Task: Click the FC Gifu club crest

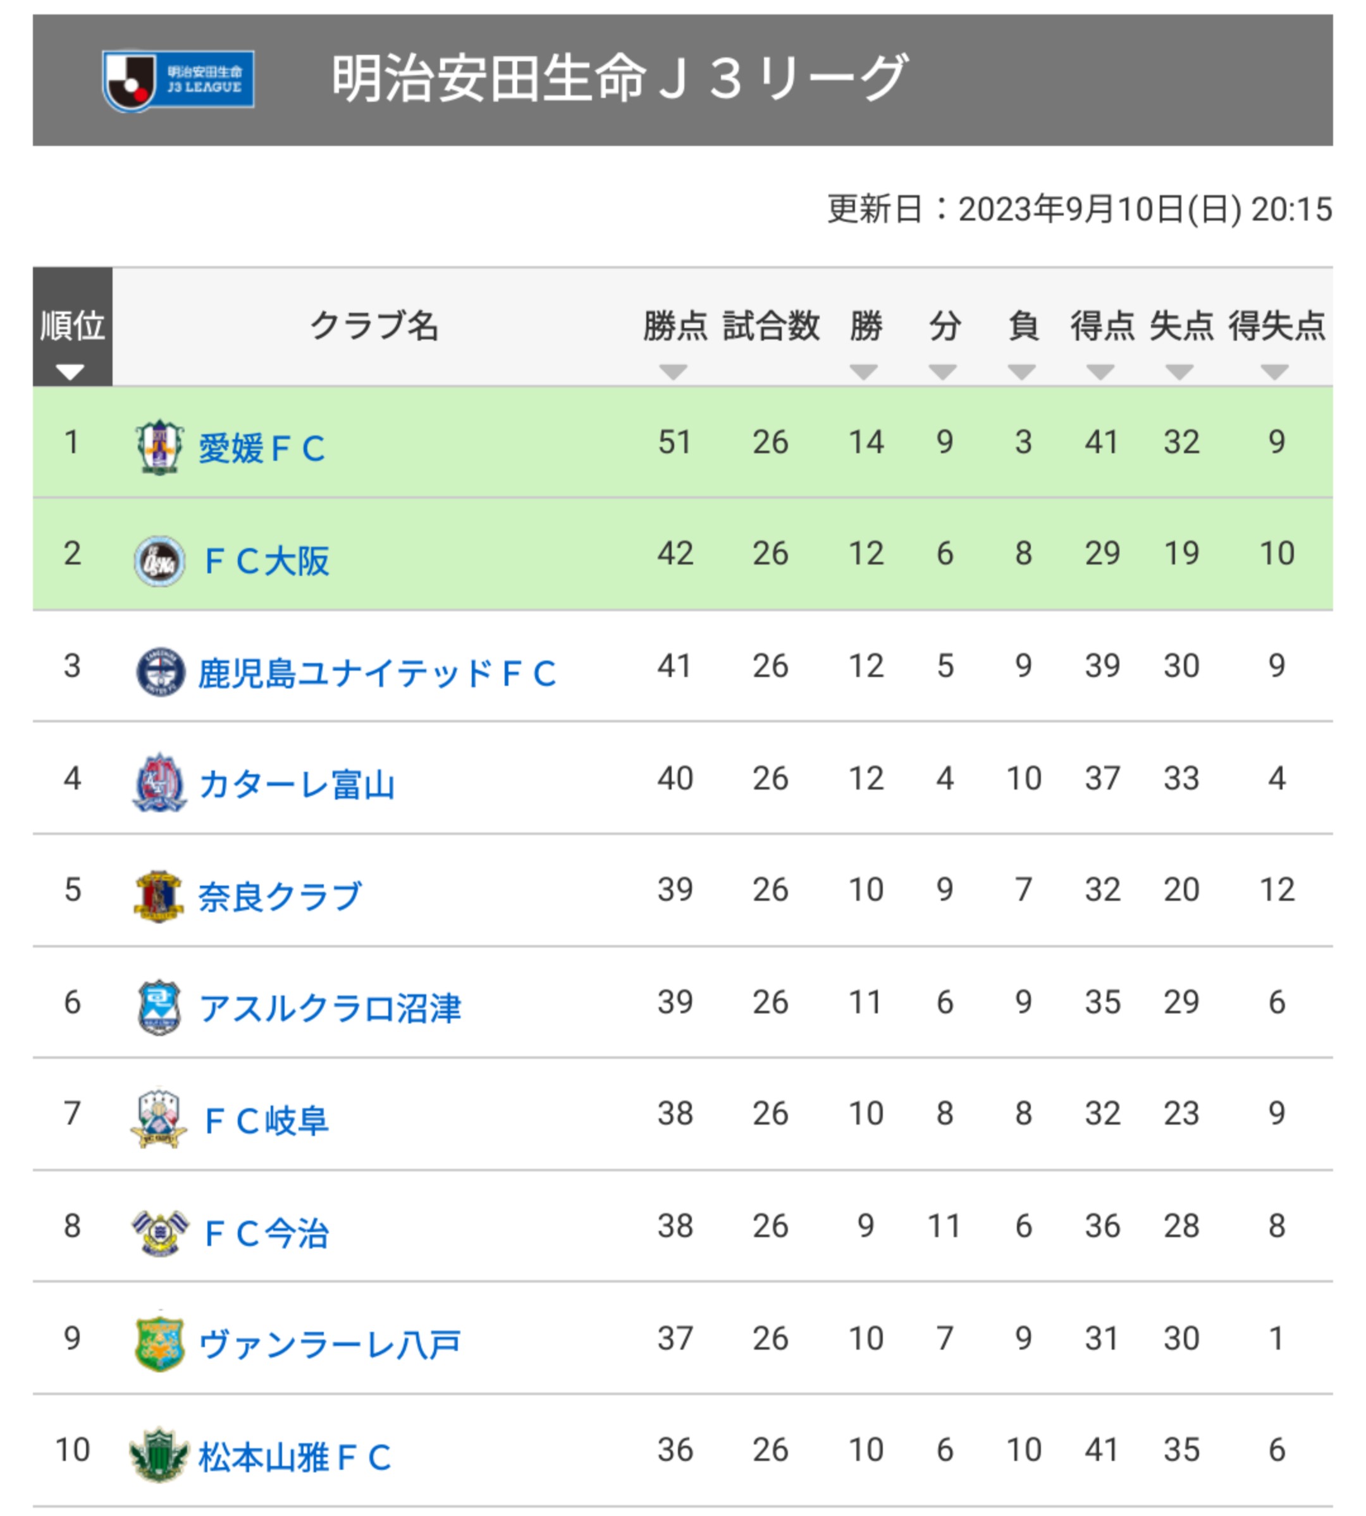Action: [x=158, y=1118]
